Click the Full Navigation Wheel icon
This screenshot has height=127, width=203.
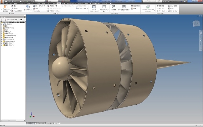coord(148,7)
